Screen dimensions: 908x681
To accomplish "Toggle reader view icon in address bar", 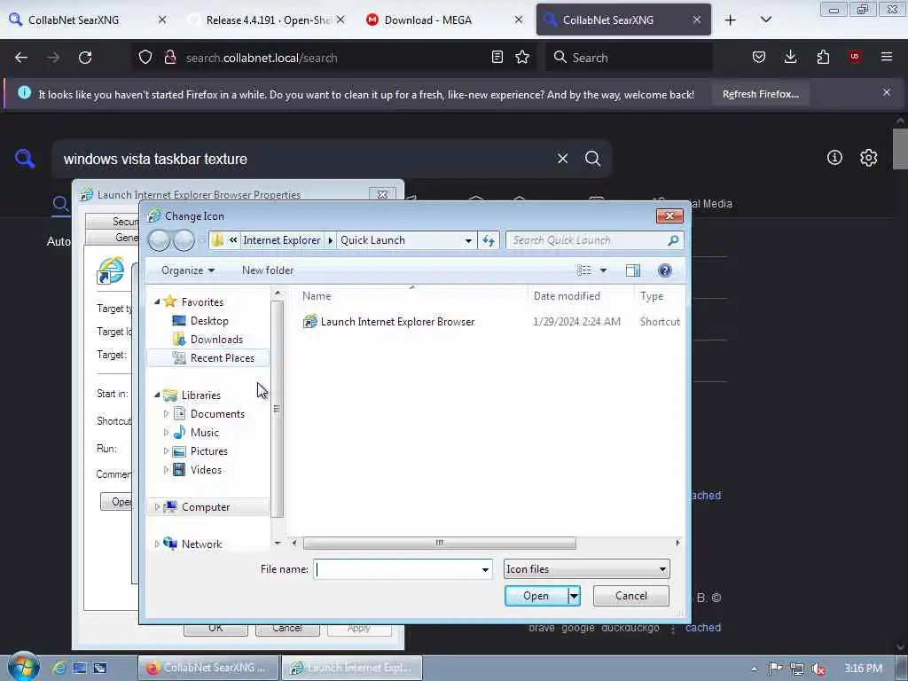I will point(497,57).
